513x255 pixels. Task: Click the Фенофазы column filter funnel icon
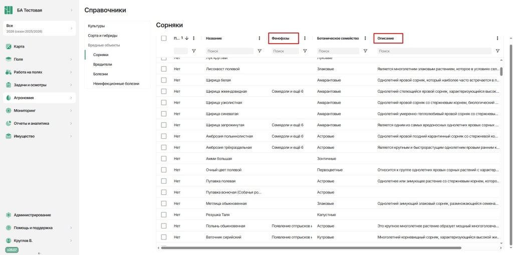tap(305, 51)
